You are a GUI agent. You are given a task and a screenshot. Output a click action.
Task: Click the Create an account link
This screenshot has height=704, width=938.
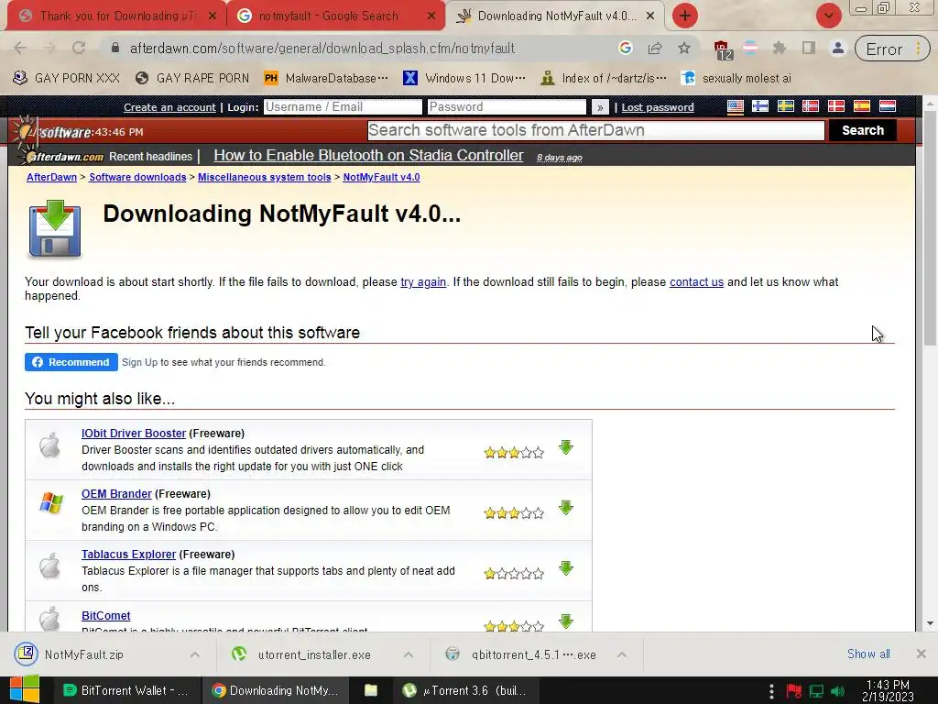click(x=169, y=107)
